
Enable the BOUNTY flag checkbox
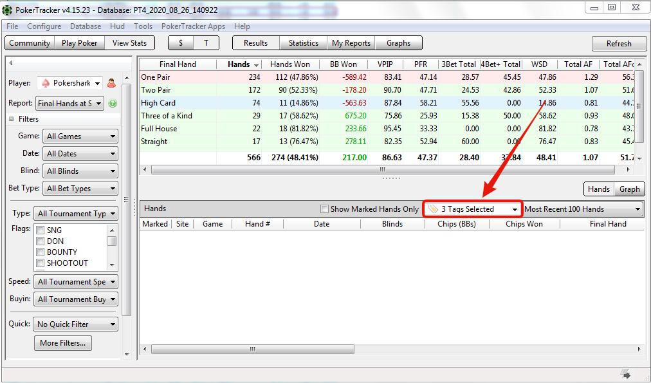41,252
